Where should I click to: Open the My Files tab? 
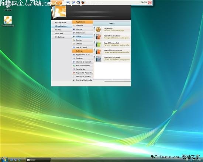point(62,30)
